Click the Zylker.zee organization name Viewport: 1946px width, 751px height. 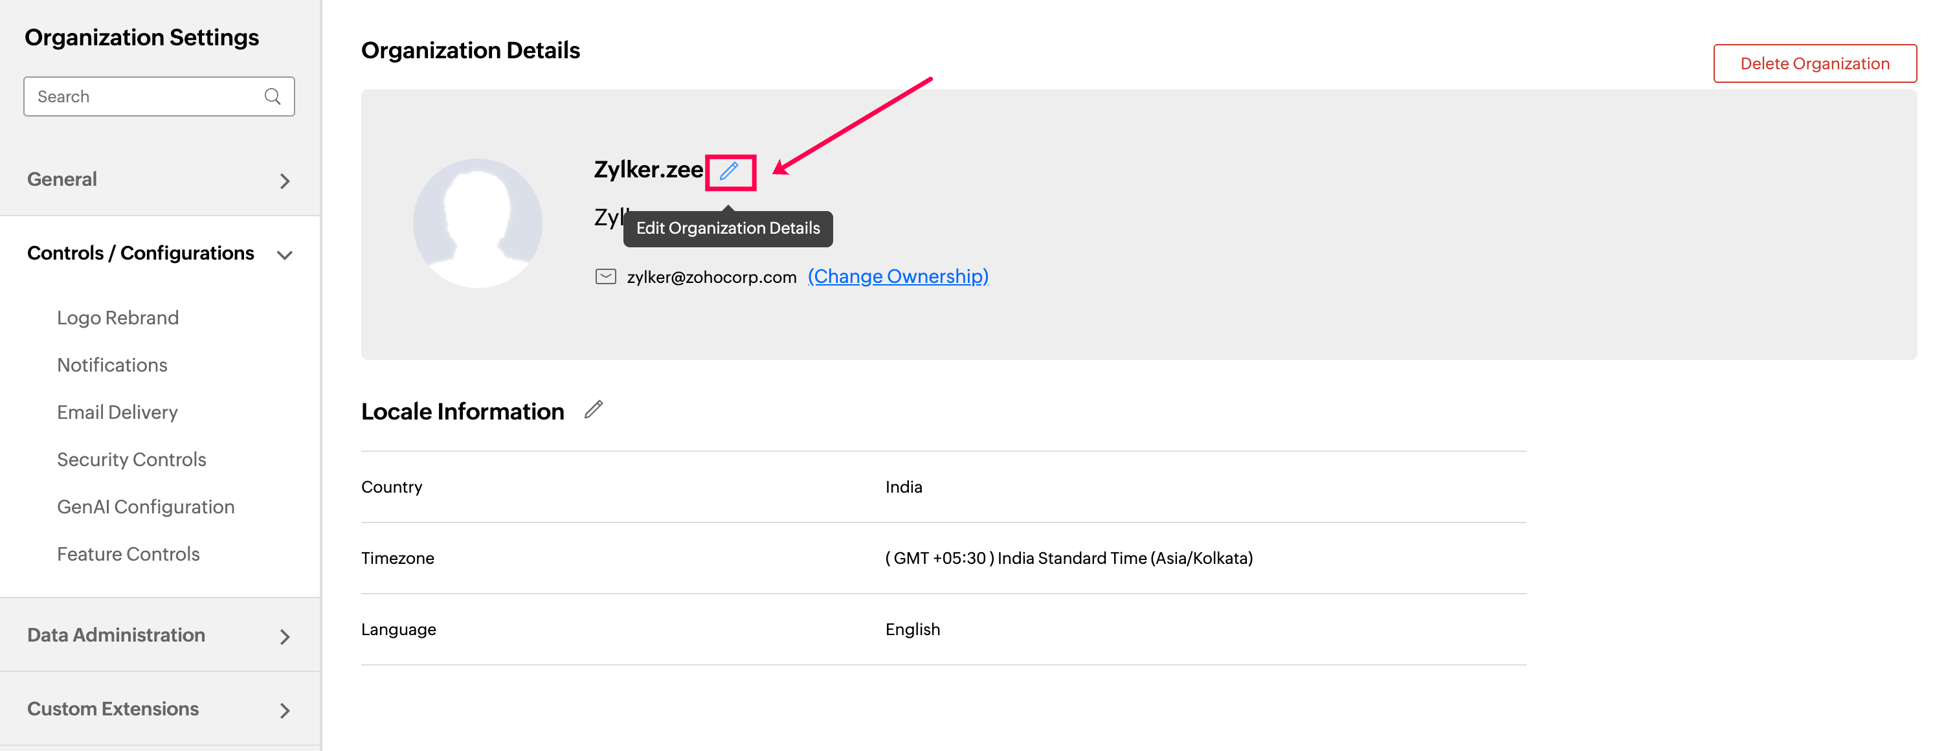(x=647, y=170)
